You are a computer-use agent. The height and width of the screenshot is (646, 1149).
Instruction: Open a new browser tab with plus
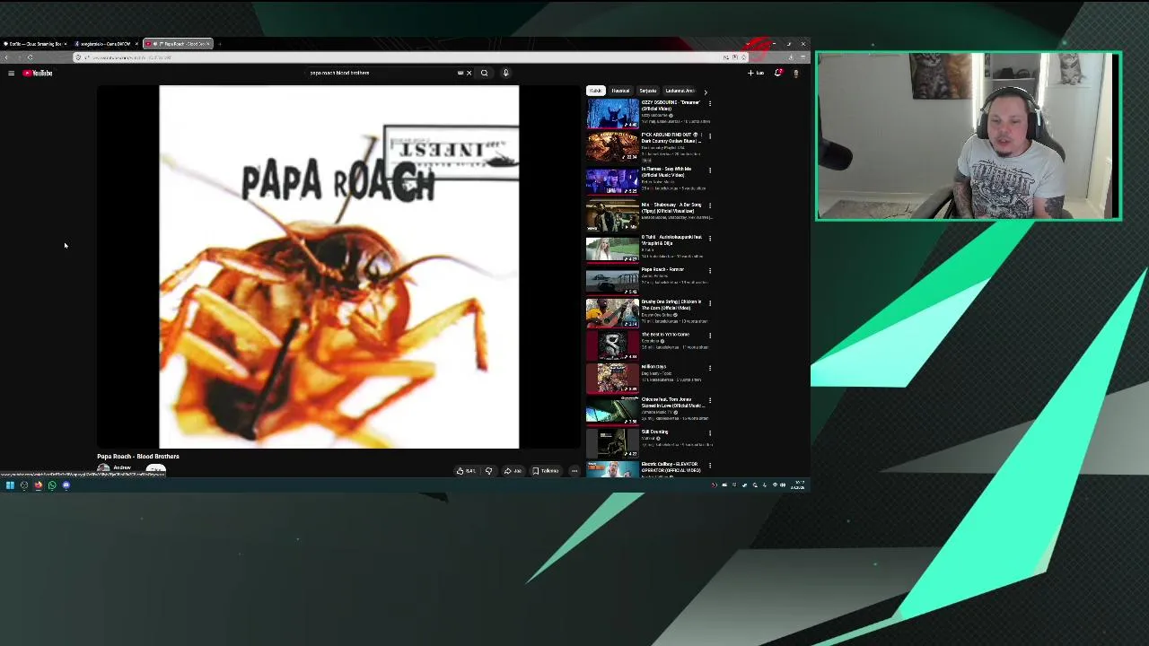click(x=220, y=43)
